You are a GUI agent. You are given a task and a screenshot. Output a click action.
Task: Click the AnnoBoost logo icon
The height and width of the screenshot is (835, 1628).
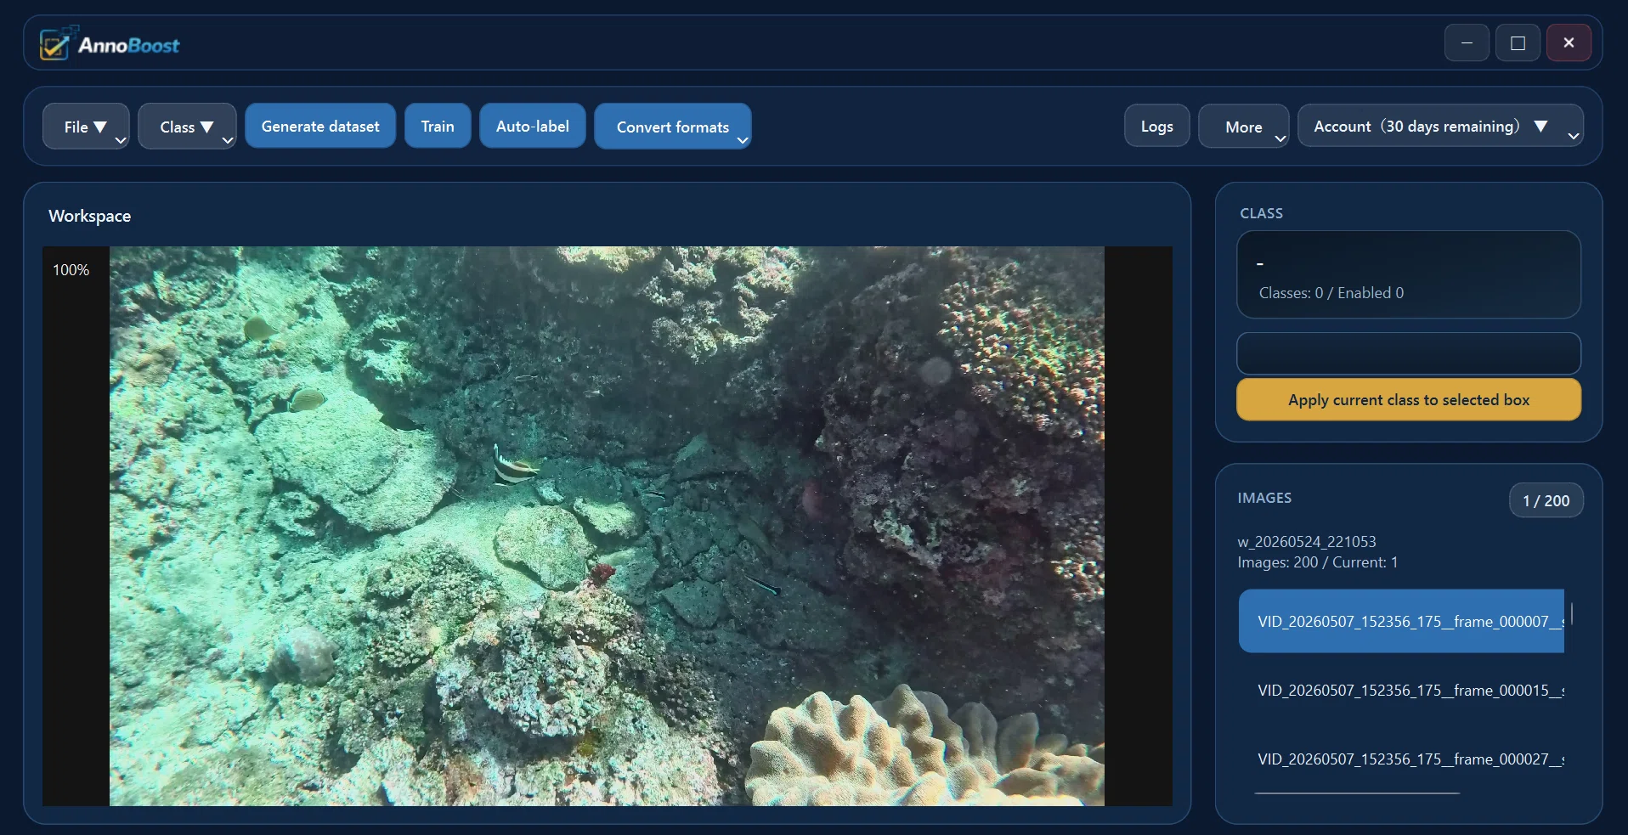pyautogui.click(x=58, y=42)
